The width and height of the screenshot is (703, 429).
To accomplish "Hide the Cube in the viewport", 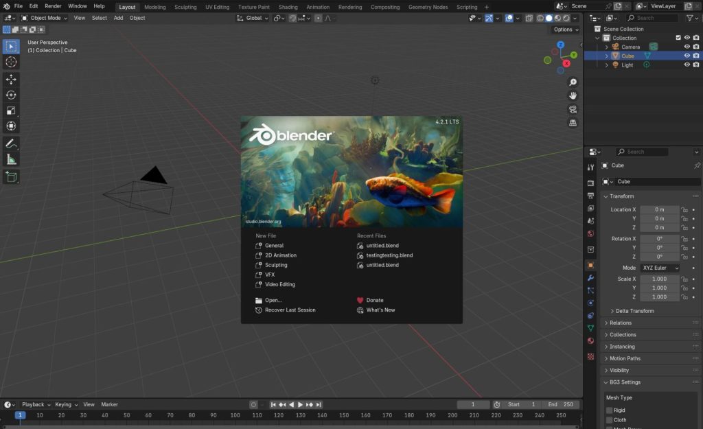I will pyautogui.click(x=687, y=56).
